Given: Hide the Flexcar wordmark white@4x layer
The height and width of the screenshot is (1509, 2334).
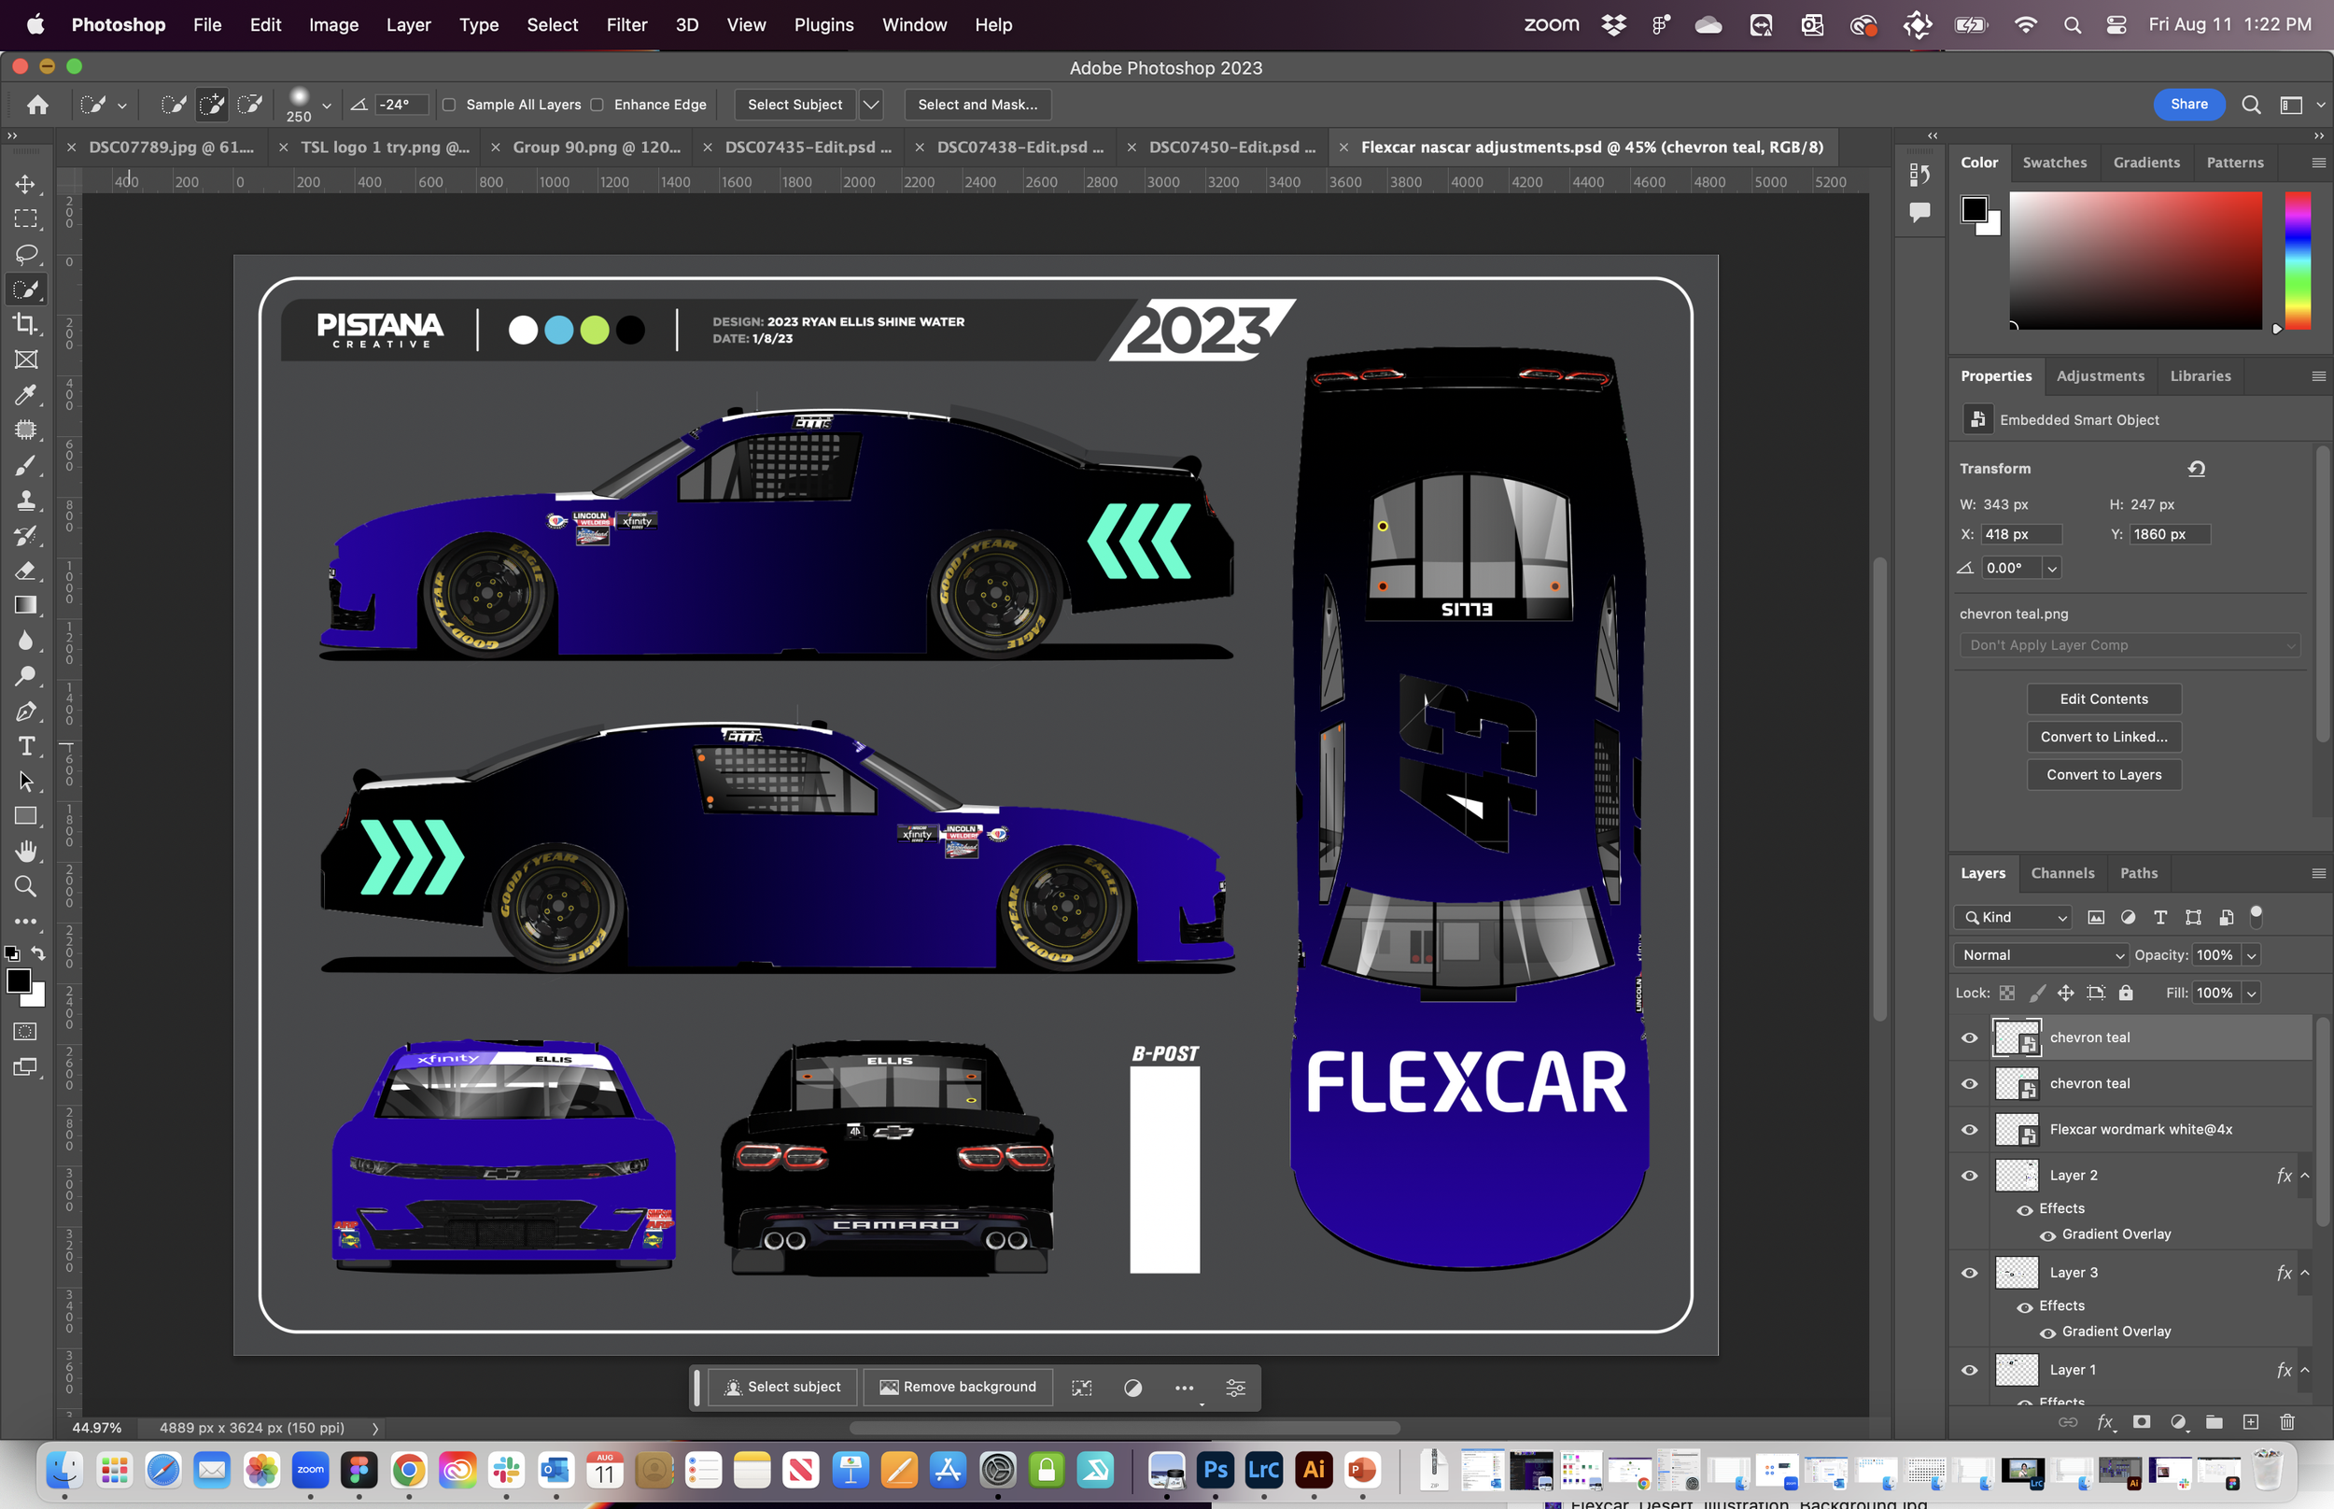Looking at the screenshot, I should (1969, 1130).
